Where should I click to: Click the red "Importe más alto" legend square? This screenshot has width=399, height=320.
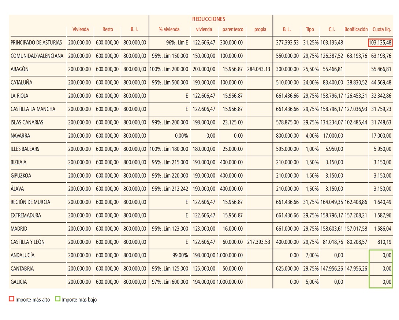coord(12,299)
